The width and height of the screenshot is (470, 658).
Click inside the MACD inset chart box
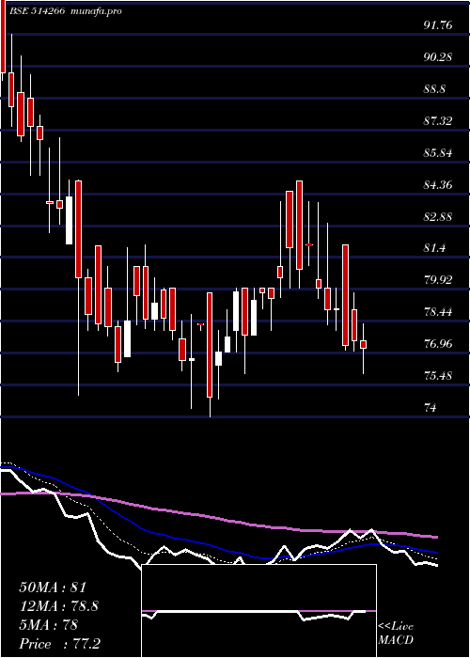[x=258, y=611]
